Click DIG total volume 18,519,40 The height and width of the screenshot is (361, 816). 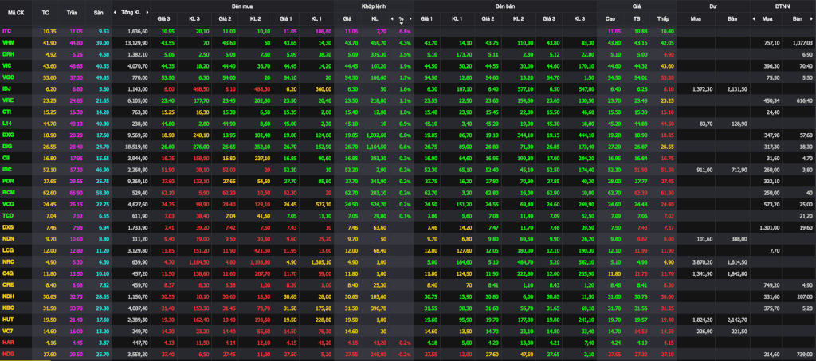[137, 146]
